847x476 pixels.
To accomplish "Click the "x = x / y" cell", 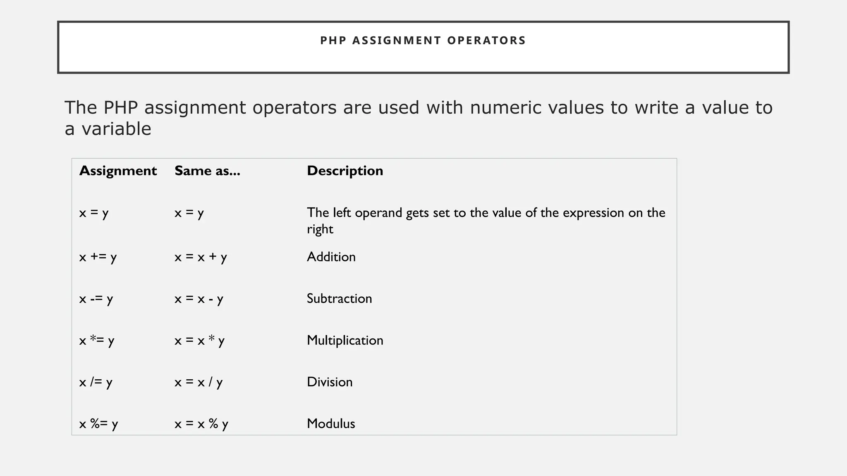I will point(199,382).
